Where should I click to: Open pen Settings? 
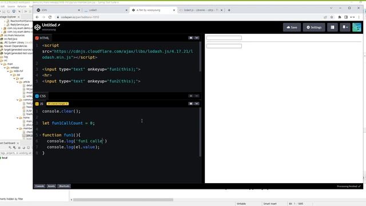tap(314, 27)
